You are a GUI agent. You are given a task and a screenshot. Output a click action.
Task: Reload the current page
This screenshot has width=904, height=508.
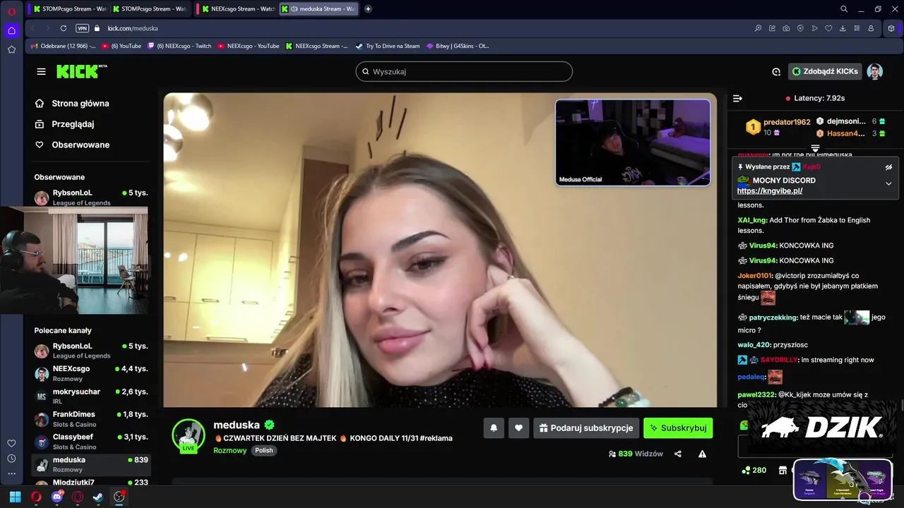[64, 28]
